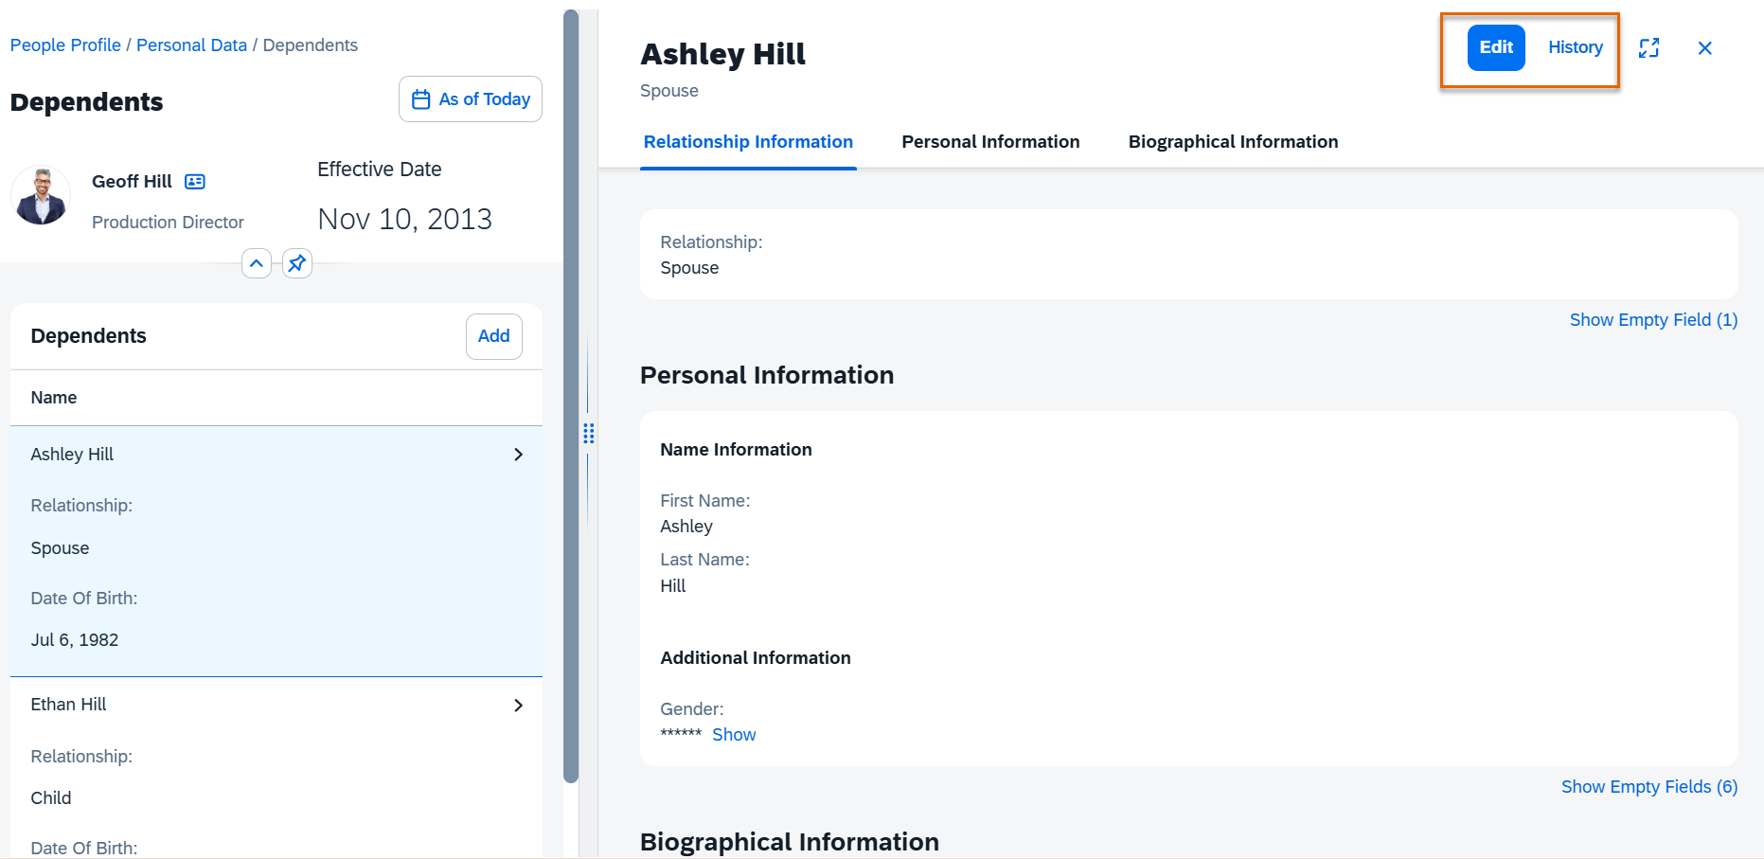
Task: Expand Ashley Hill row chevron
Action: (518, 455)
